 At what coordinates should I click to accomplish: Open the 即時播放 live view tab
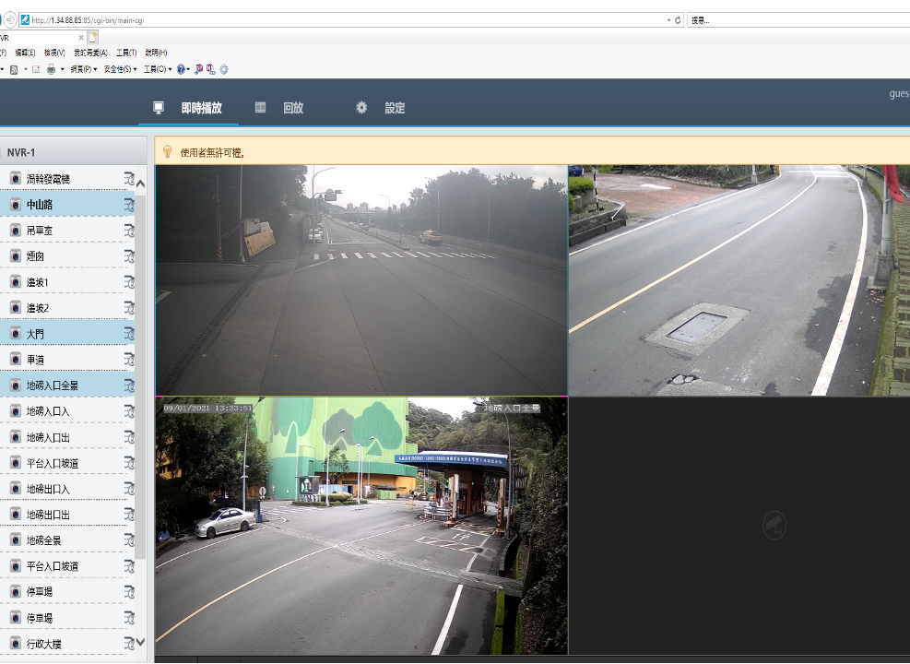[201, 108]
